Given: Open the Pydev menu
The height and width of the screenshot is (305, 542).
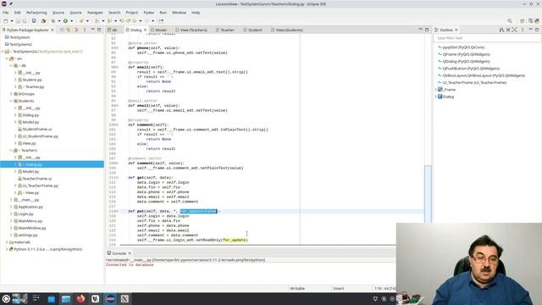Looking at the screenshot, I should click(x=149, y=13).
